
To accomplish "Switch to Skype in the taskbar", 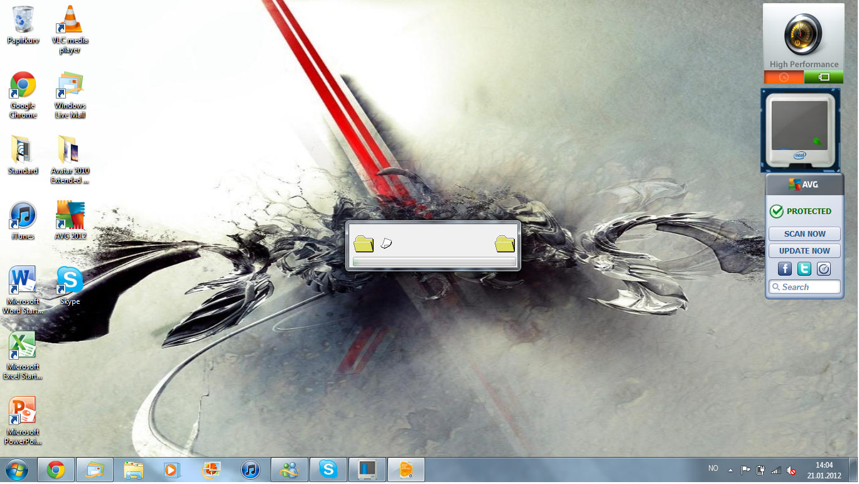I will pyautogui.click(x=328, y=470).
